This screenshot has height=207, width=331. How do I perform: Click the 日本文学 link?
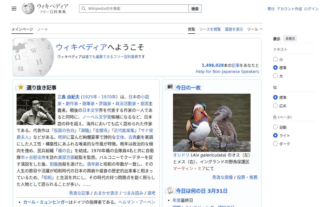(91, 110)
